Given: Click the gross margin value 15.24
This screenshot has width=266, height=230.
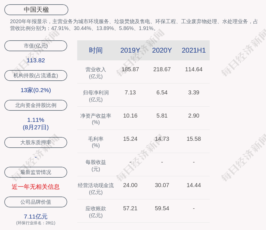Looking at the screenshot, I should 130,139.
